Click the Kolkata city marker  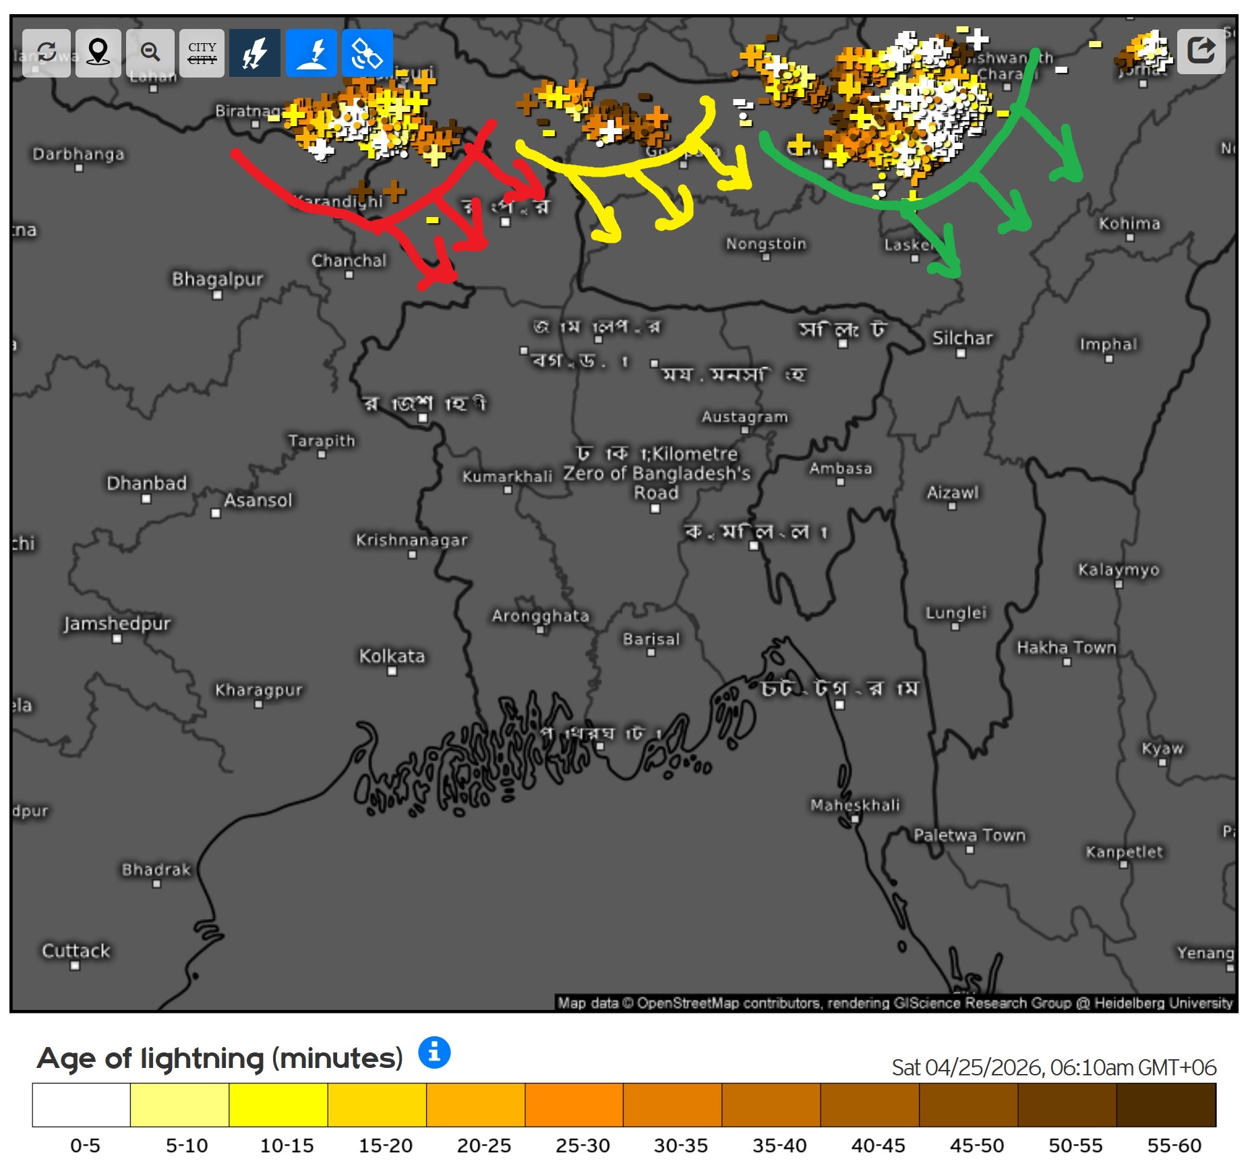[392, 671]
